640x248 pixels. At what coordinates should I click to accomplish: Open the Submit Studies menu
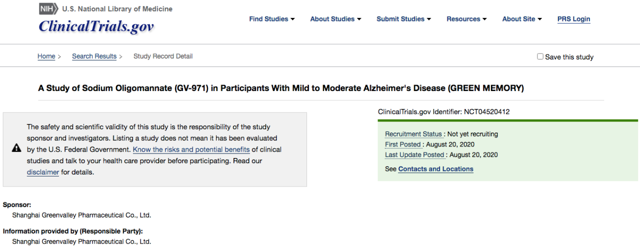pos(403,19)
